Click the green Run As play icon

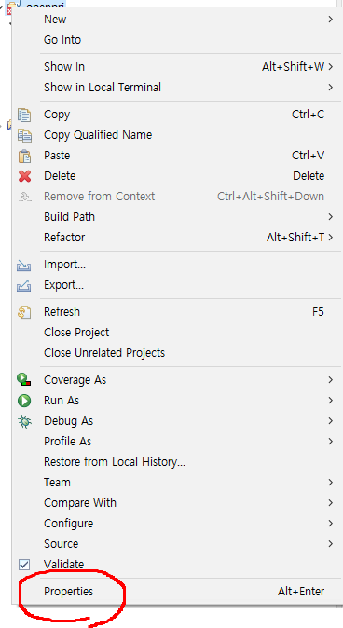pos(24,401)
